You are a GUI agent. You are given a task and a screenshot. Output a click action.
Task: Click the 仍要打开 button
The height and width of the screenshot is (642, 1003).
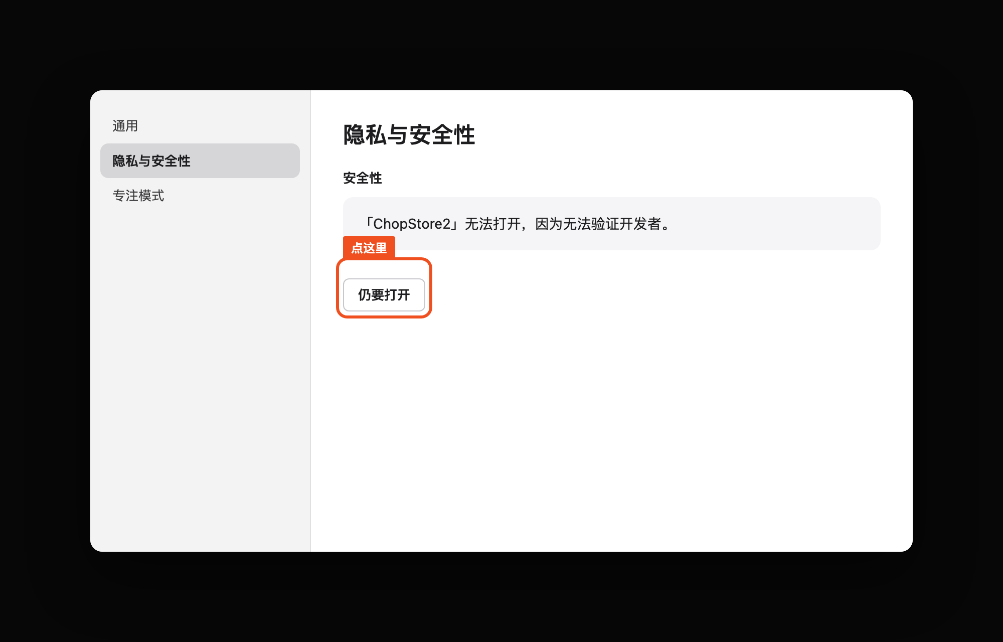(x=384, y=295)
